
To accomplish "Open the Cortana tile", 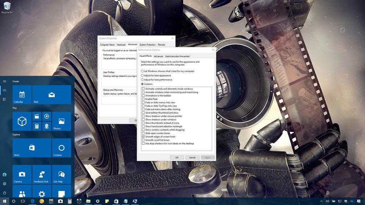I will pos(62,148).
